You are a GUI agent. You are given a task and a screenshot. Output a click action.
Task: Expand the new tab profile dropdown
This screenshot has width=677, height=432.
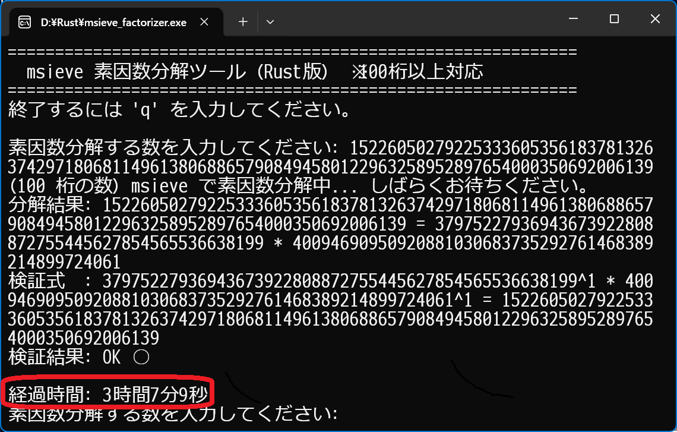point(270,22)
